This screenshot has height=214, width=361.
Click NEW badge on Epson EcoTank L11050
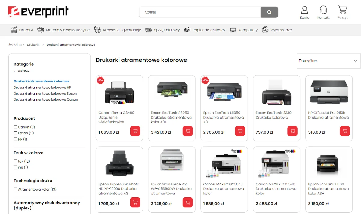coord(205,80)
